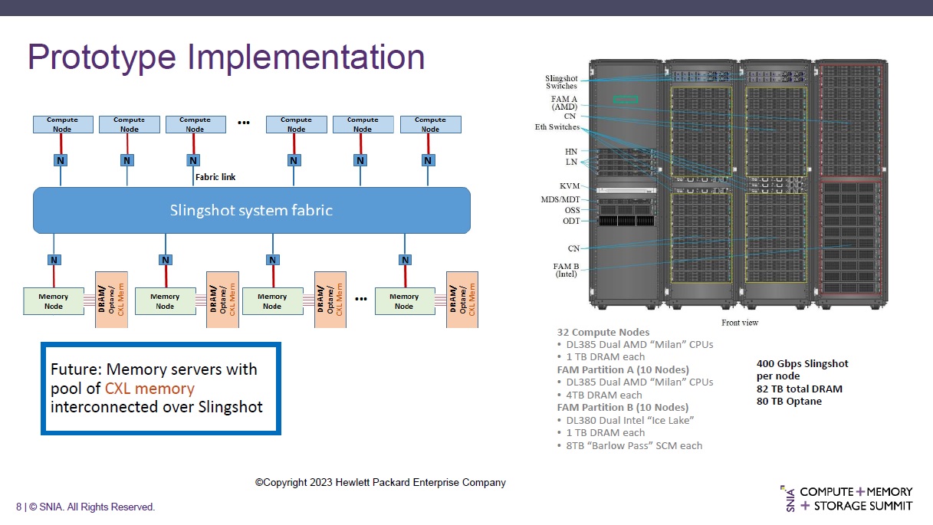
Task: Toggle the first Memory Node box
Action: tap(53, 300)
